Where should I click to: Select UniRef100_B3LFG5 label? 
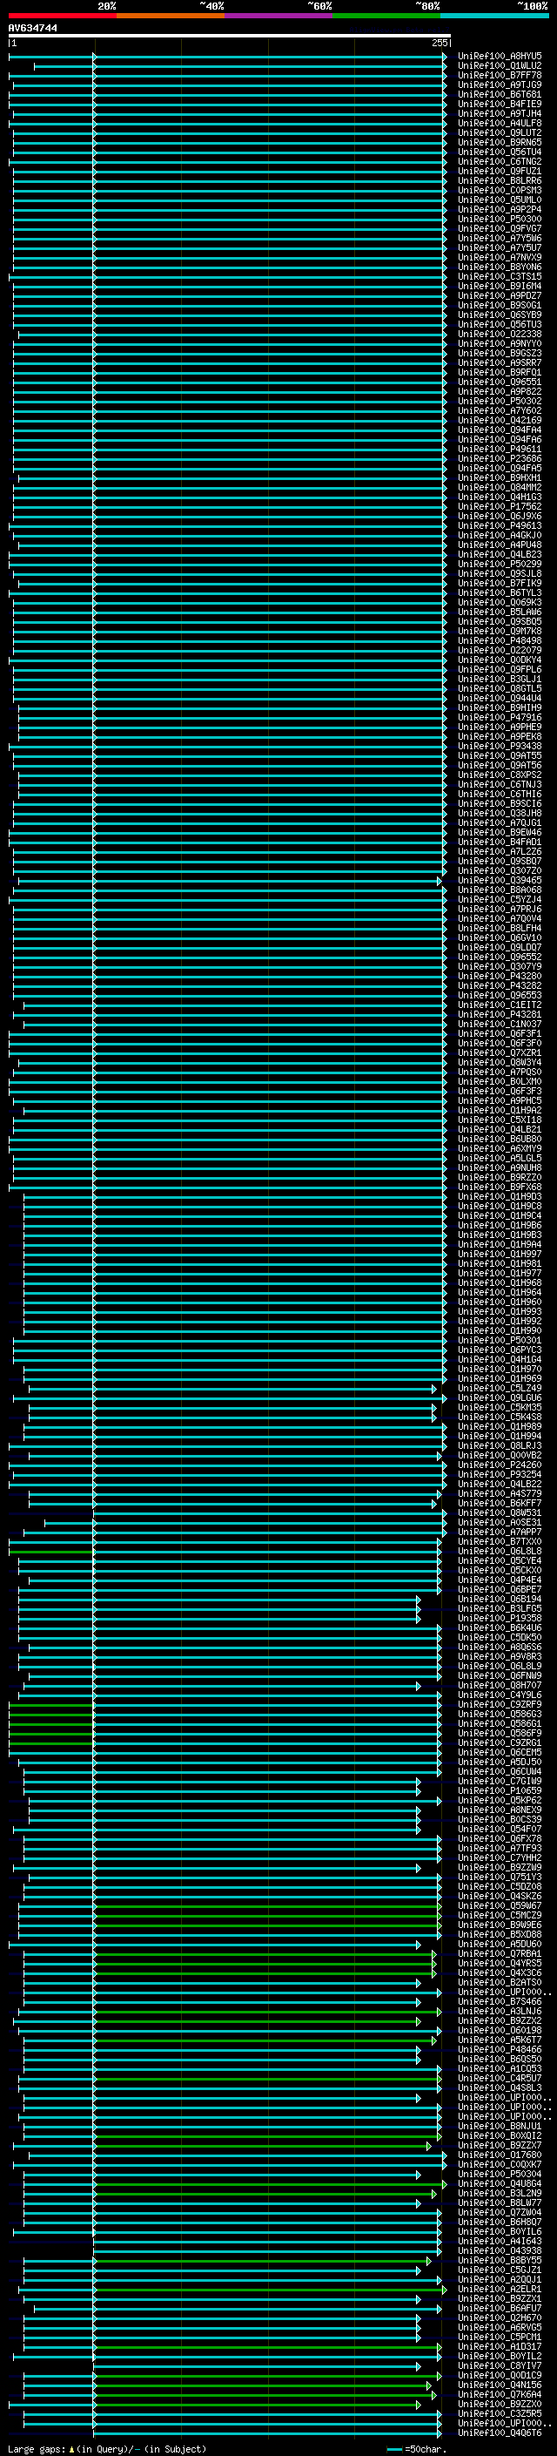500,1608
